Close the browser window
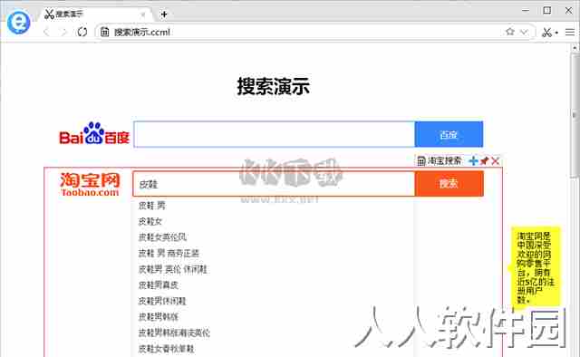580x357 pixels. (x=569, y=10)
